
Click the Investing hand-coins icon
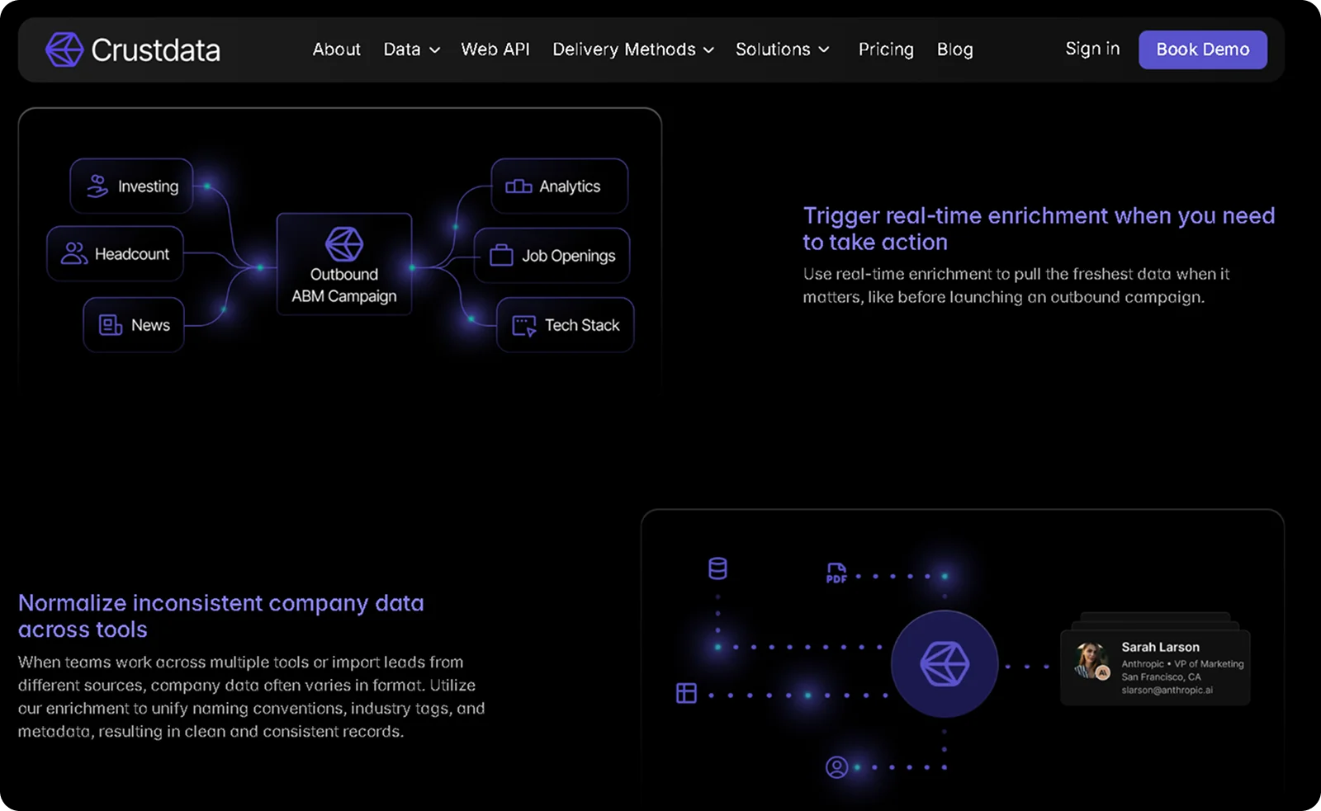[x=97, y=186]
